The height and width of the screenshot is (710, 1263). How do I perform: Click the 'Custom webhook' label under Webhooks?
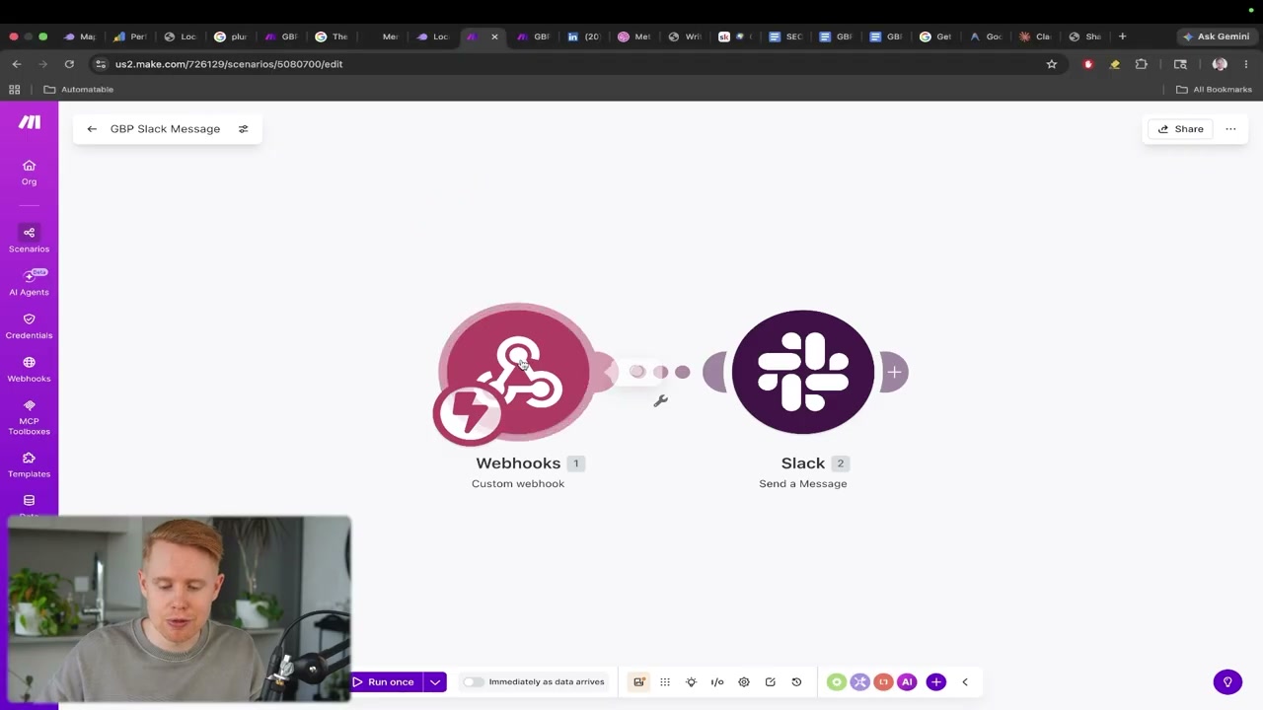[x=518, y=484]
